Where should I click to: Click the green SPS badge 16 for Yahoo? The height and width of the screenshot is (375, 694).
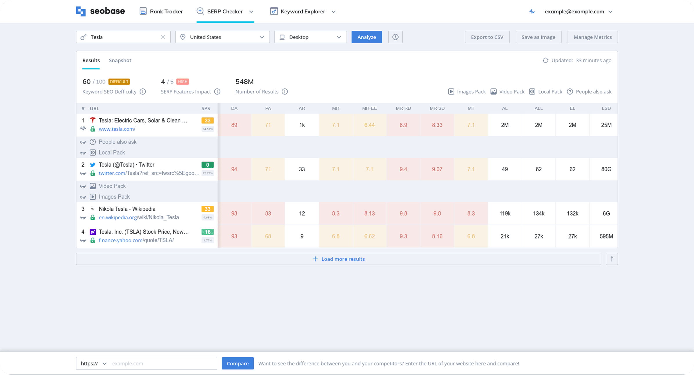point(207,232)
